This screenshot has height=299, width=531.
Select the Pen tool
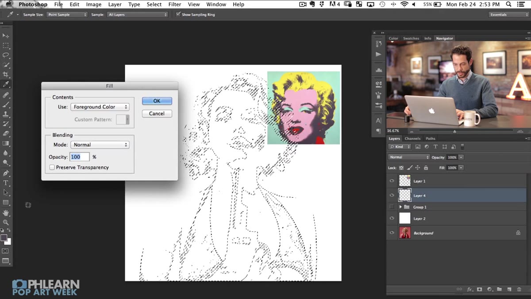click(6, 173)
